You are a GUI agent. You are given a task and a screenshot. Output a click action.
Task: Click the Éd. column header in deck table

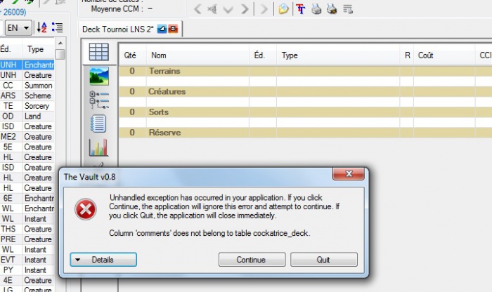coord(263,55)
